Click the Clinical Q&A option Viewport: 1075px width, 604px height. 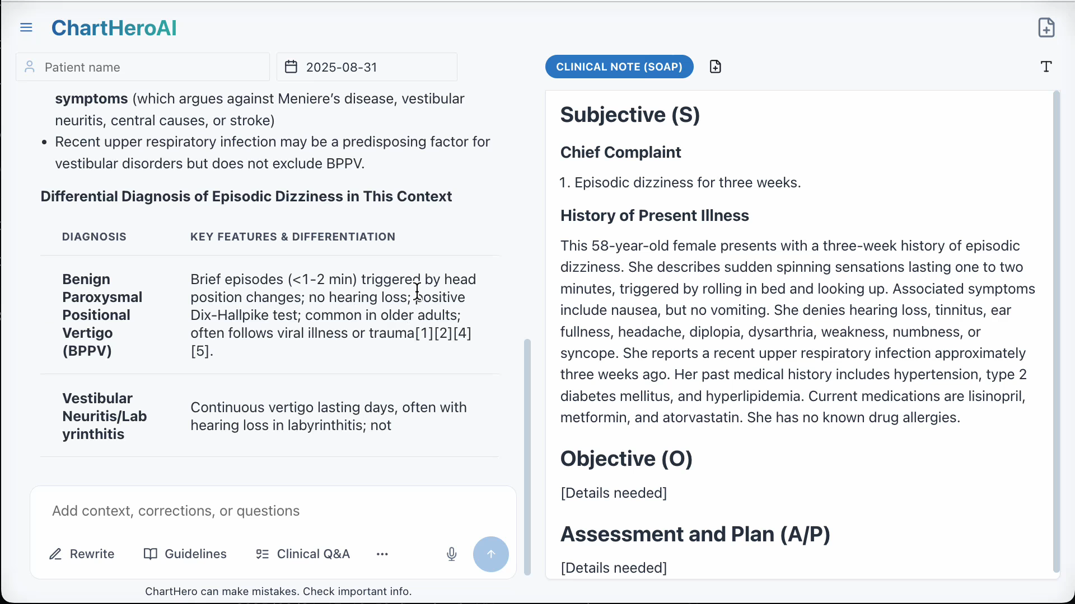click(x=313, y=554)
